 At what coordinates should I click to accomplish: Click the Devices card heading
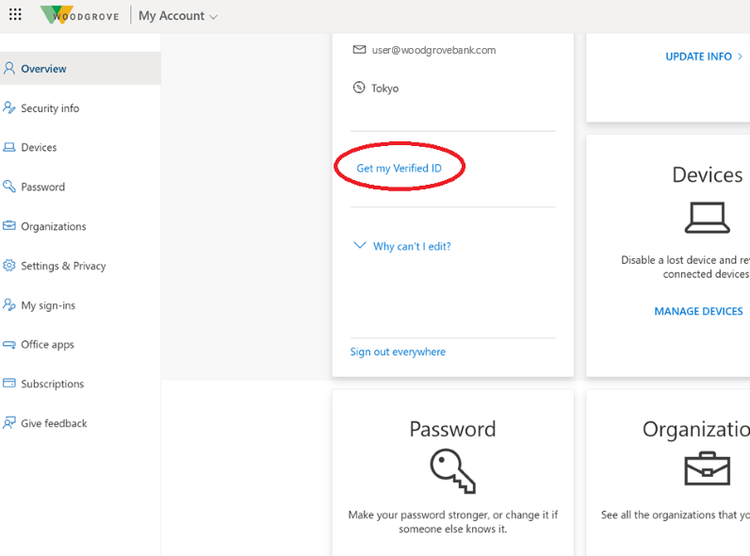pyautogui.click(x=708, y=175)
